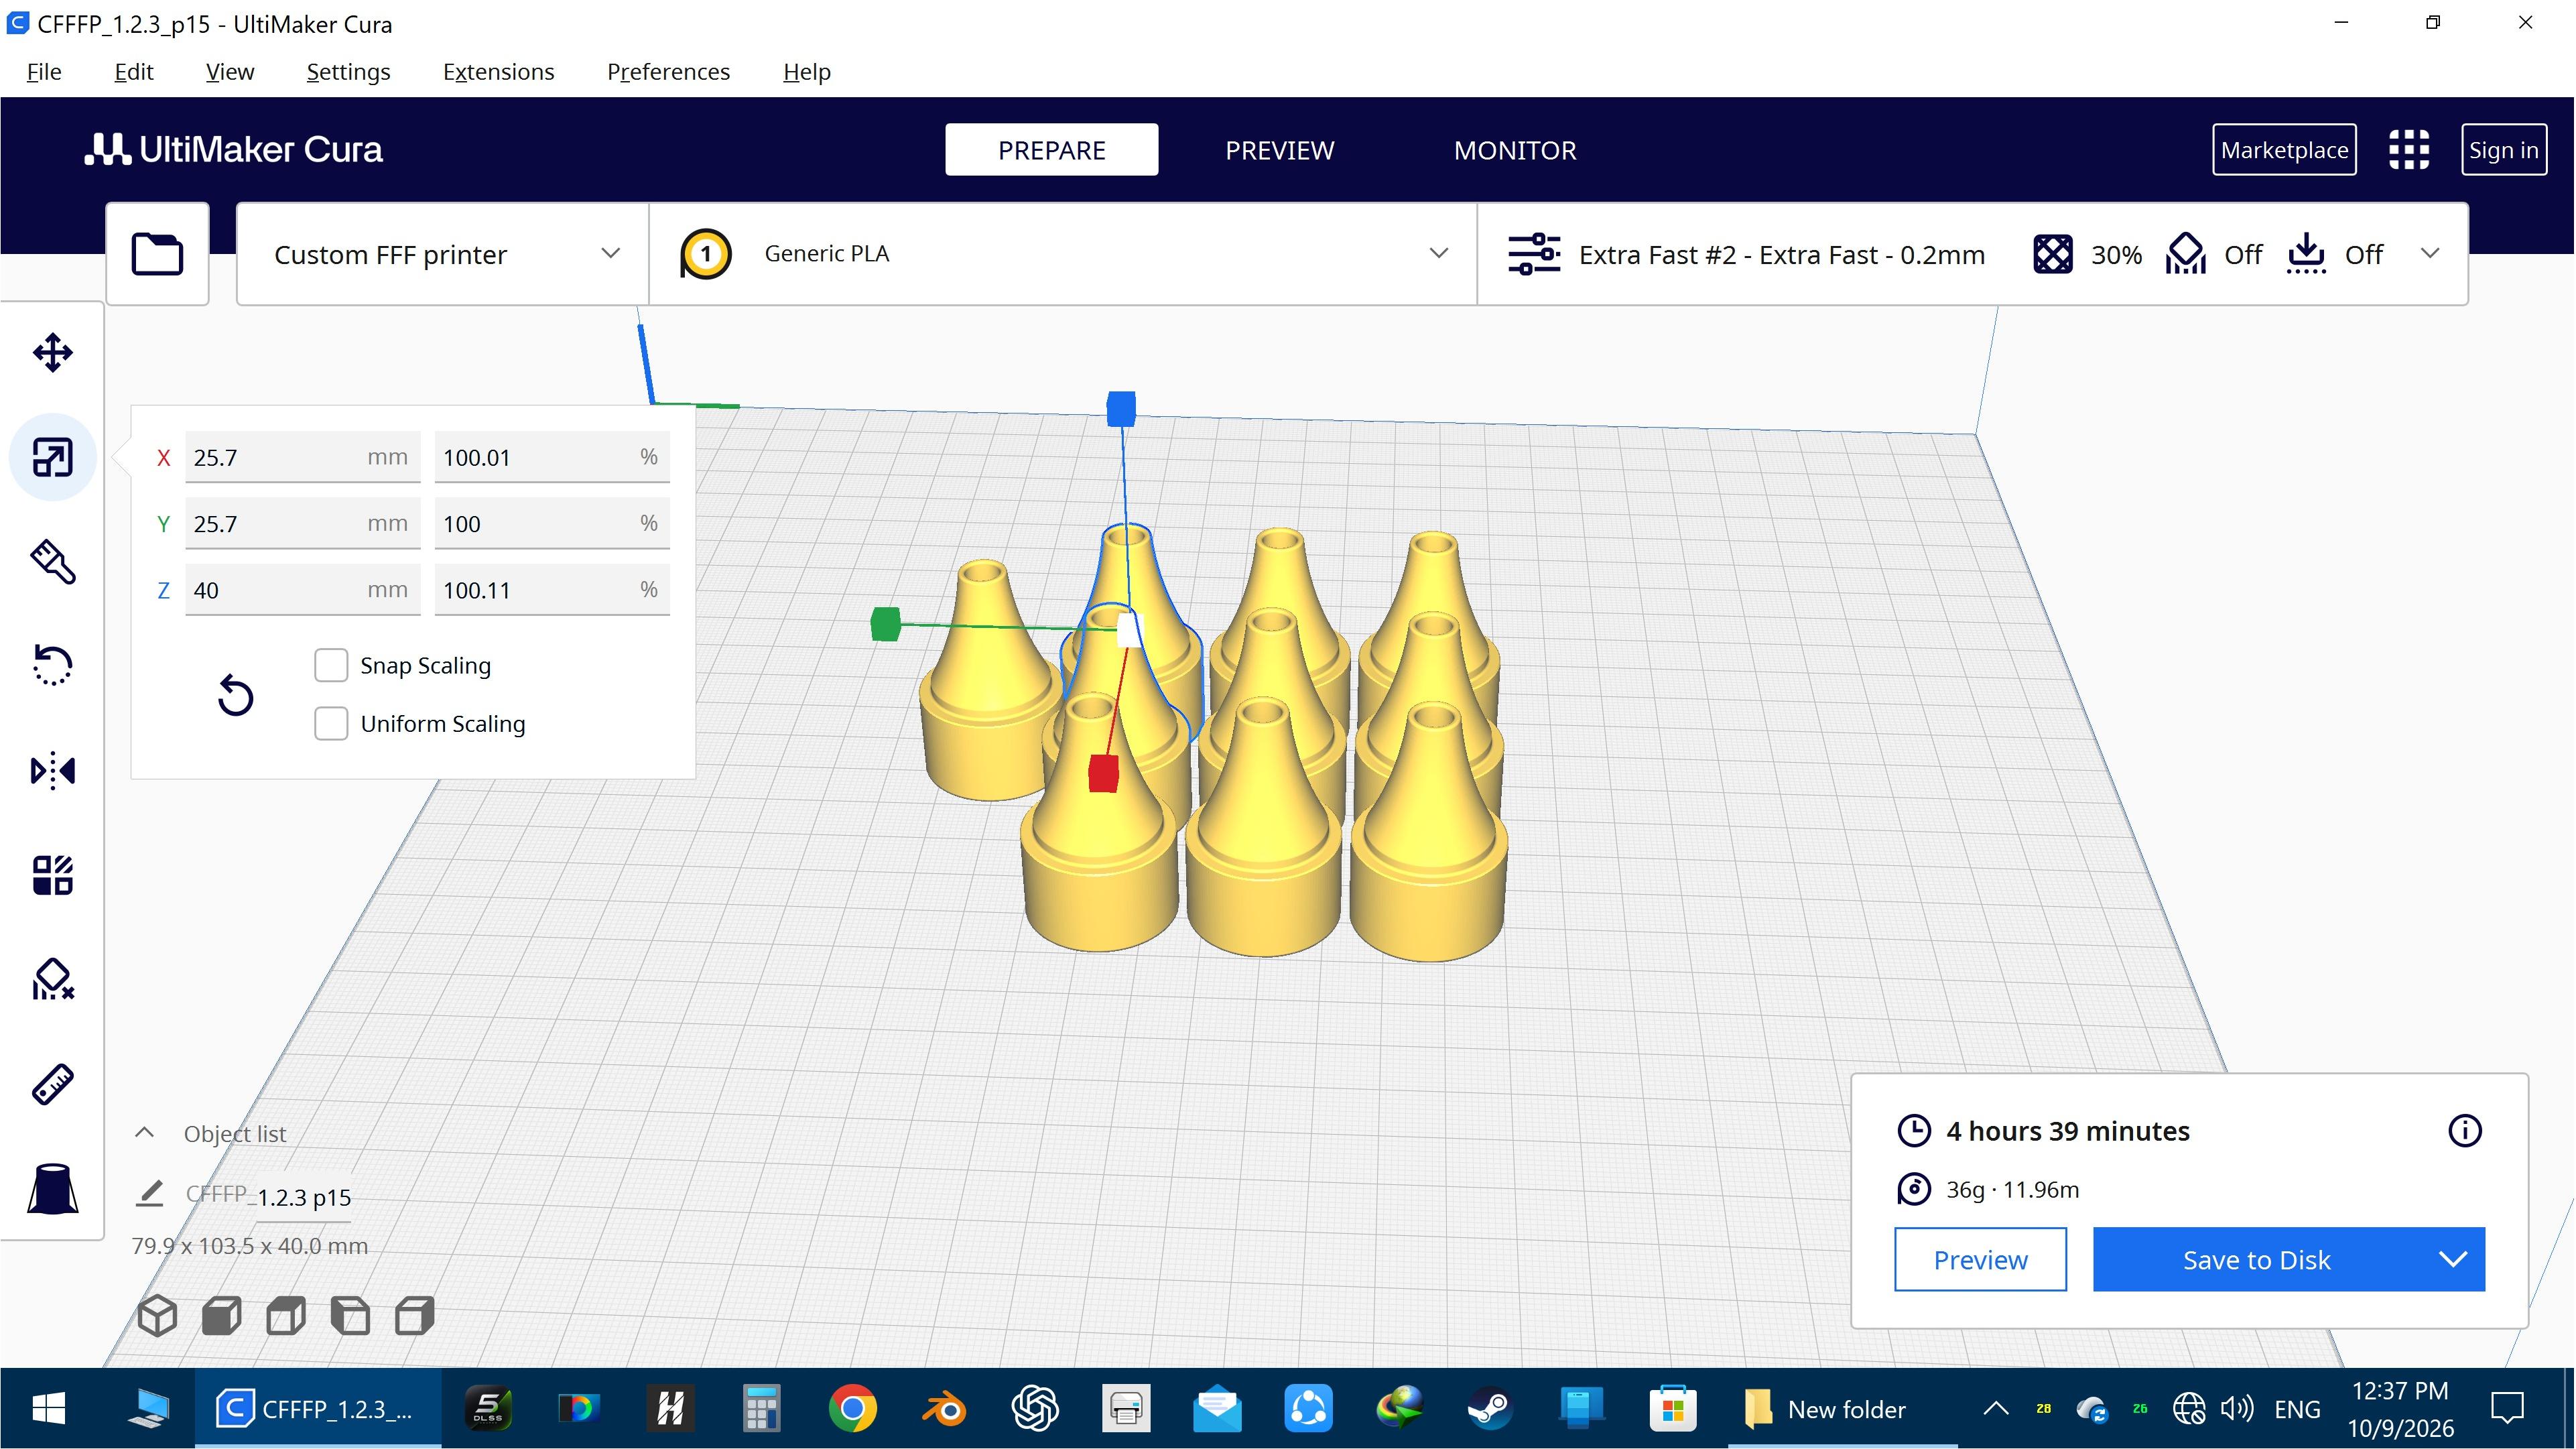Click the Z scale percent field

551,590
